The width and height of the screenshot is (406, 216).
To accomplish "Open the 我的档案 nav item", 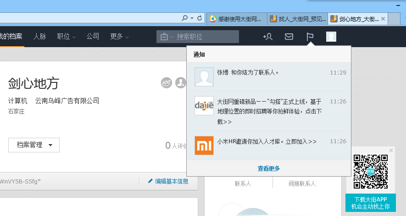I will [x=11, y=36].
